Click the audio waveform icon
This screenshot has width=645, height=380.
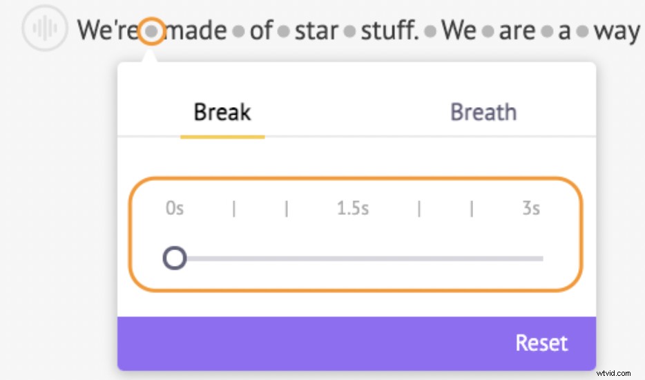[45, 29]
